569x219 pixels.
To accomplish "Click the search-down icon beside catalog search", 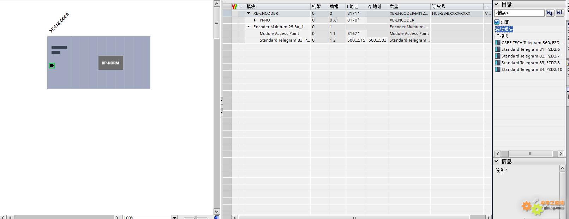I will tap(550, 13).
